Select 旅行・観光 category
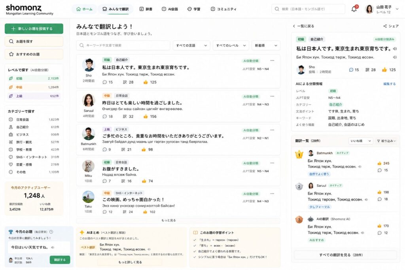Screen dimensions: 405x270 pyautogui.click(x=34, y=142)
